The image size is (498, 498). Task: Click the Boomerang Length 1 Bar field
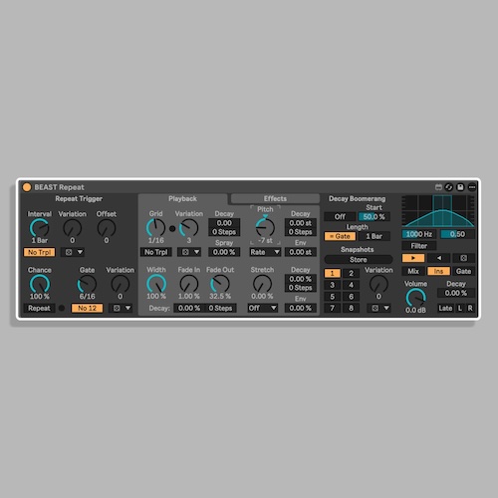tap(374, 236)
